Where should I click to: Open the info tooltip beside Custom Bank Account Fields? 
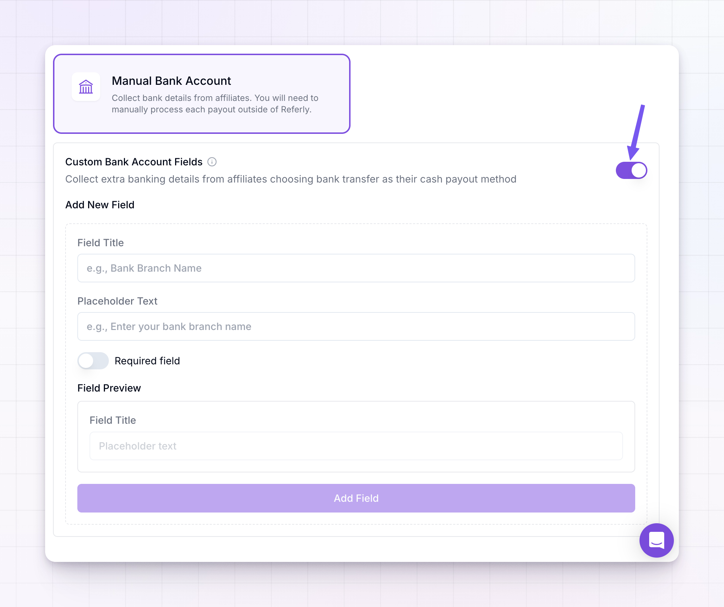pos(212,162)
